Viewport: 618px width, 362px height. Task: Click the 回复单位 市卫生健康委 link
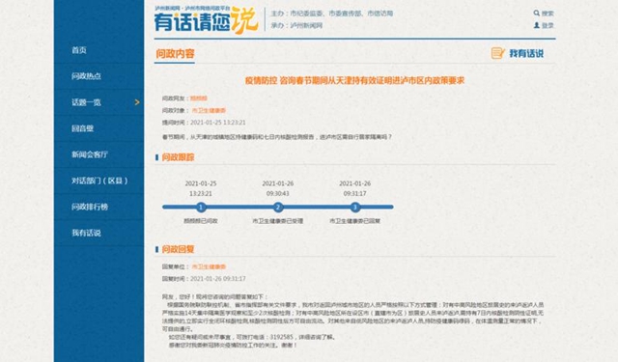tap(209, 266)
